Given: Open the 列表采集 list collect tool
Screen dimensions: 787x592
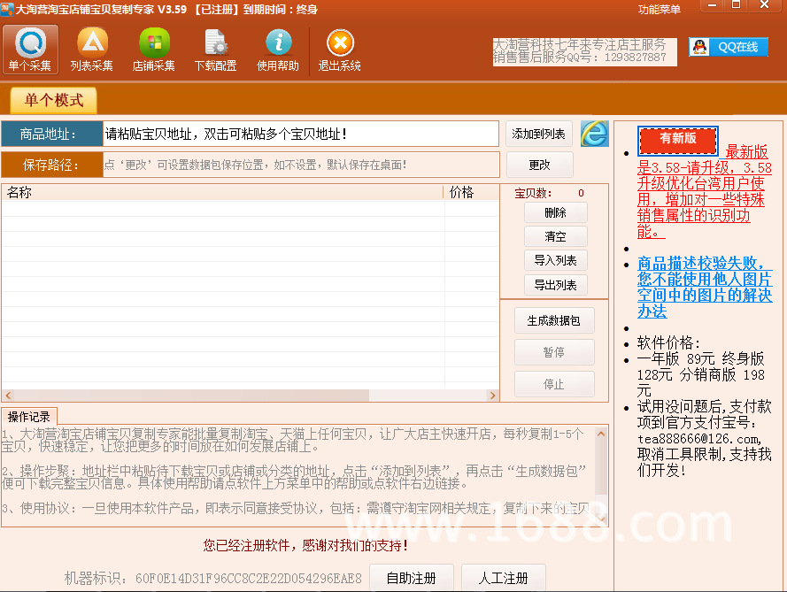Looking at the screenshot, I should [92, 50].
